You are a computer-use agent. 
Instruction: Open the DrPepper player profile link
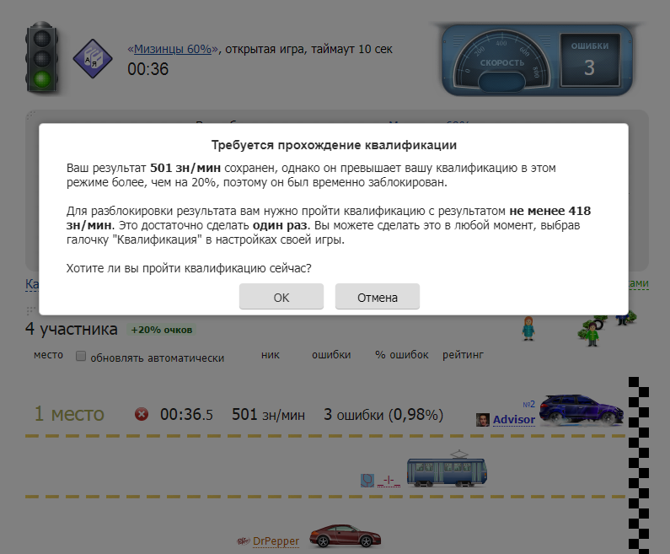click(276, 541)
